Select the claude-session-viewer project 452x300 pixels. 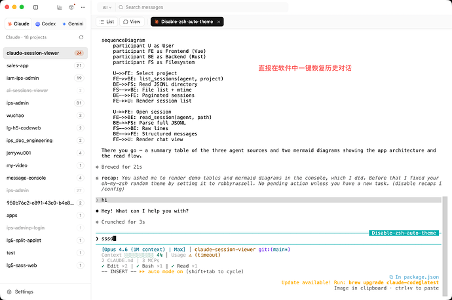[45, 53]
